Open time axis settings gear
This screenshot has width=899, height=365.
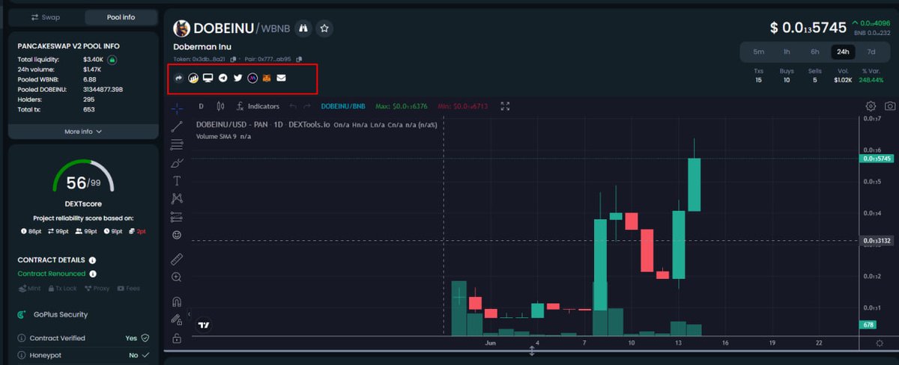(x=880, y=343)
